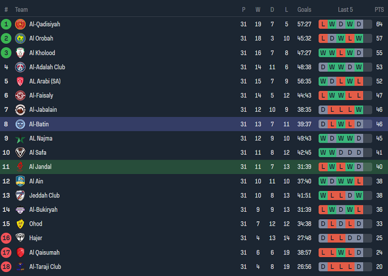The image size is (388, 276).
Task: Click Al-Adalah Club crest icon
Action: [20, 67]
